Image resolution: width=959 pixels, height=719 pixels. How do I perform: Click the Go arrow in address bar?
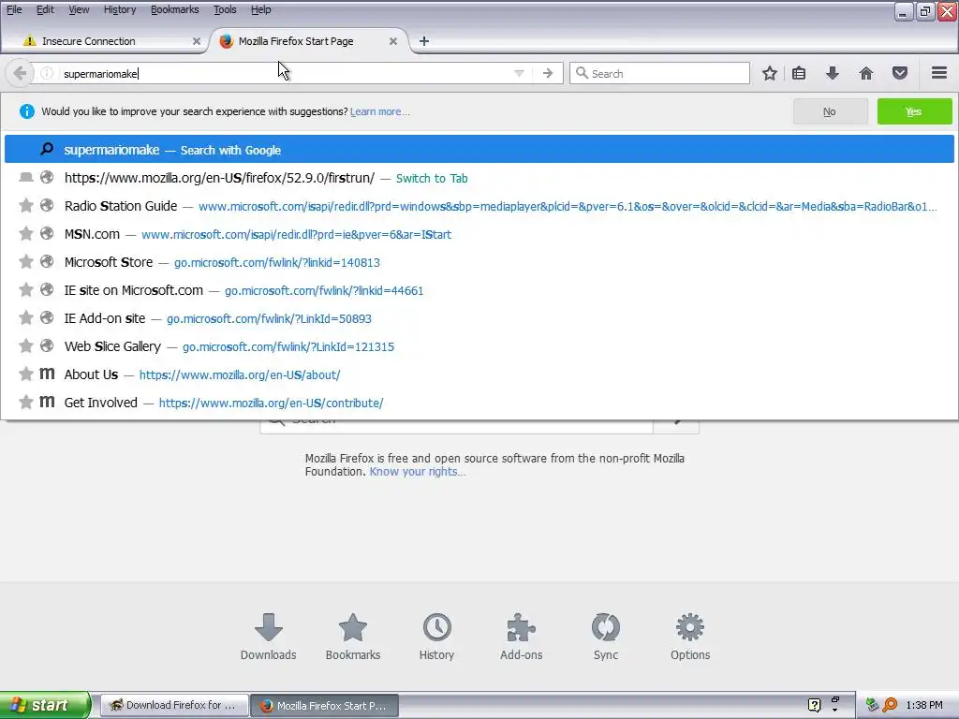[x=547, y=73]
